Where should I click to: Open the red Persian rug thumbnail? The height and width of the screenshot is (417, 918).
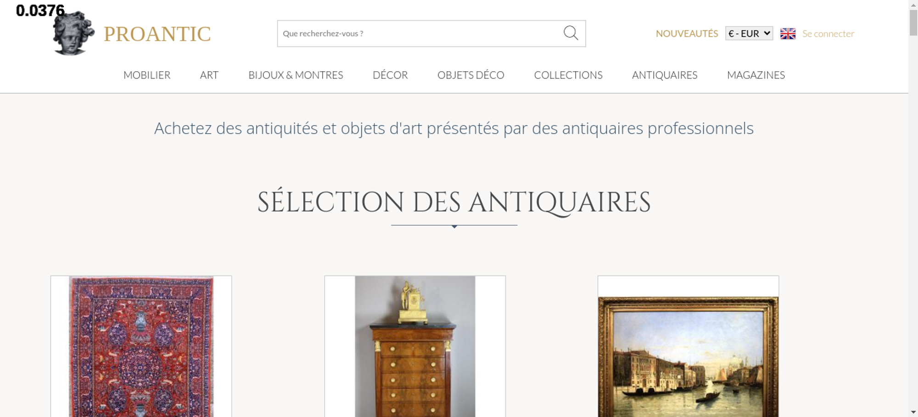pos(141,346)
